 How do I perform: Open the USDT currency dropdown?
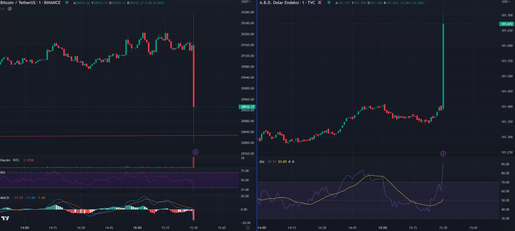tap(246, 2)
